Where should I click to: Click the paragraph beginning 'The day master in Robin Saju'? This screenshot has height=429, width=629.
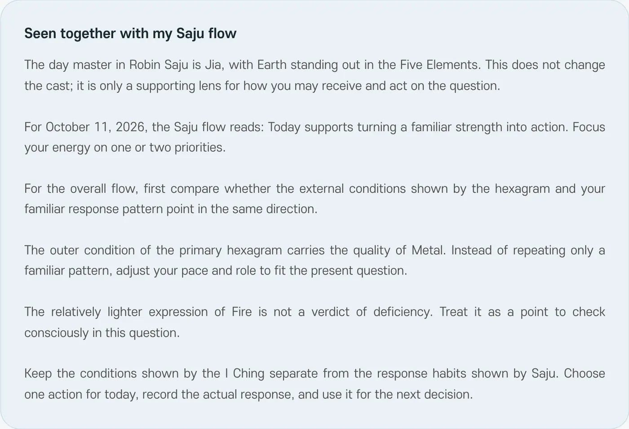pos(314,75)
